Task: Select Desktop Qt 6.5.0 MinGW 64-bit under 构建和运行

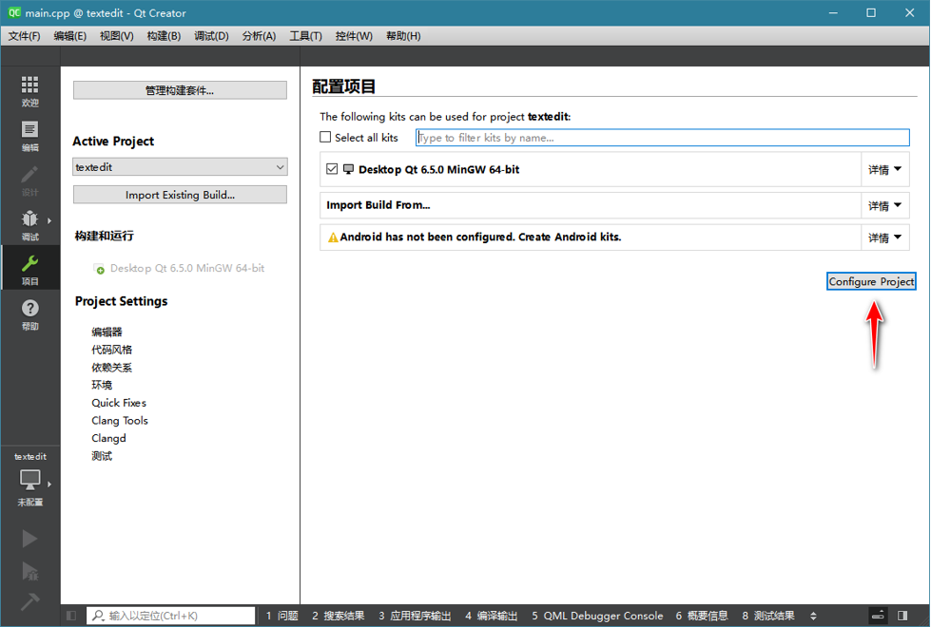Action: 187,268
